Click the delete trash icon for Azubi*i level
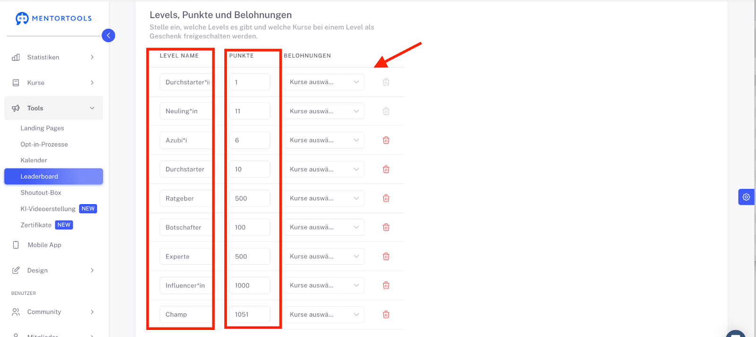Image resolution: width=756 pixels, height=337 pixels. coord(386,140)
